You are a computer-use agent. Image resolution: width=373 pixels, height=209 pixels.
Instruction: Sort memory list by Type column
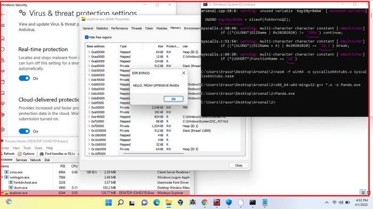131,46
